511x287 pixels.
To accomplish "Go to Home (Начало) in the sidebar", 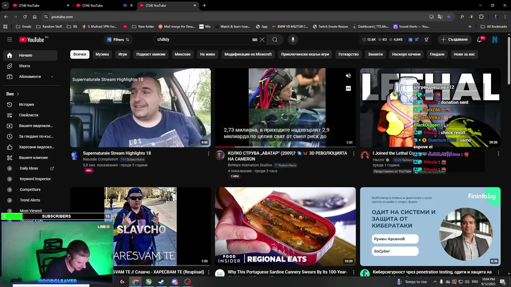I will point(30,55).
